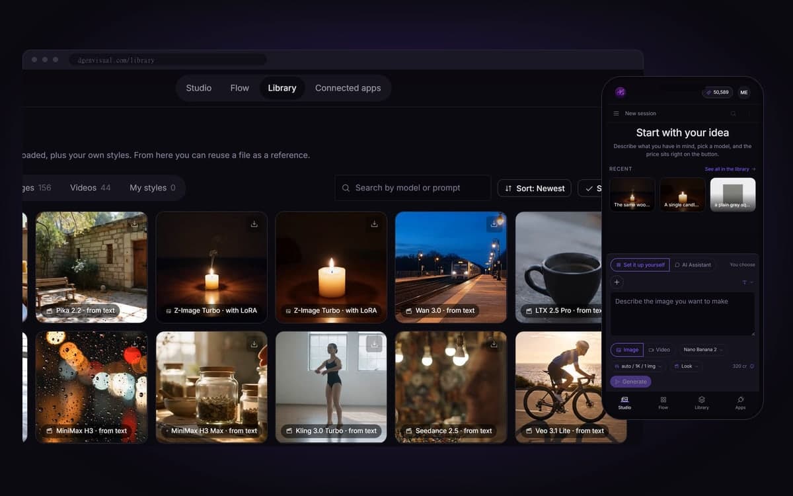Open the Look style dropdown
Image resolution: width=793 pixels, height=496 pixels.
point(687,366)
